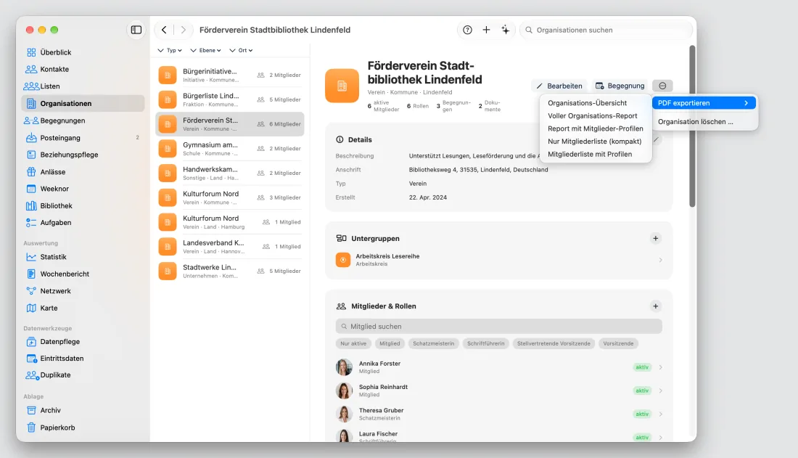Toggle the Vorsitzende filter chip

point(618,343)
